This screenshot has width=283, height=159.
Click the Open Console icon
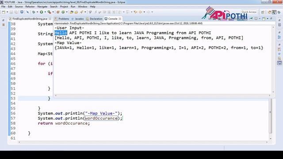pos(264,19)
